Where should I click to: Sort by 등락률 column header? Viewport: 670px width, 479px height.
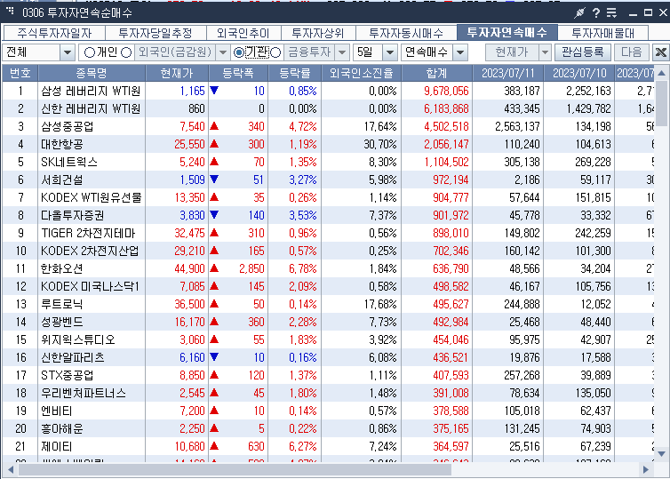pyautogui.click(x=294, y=73)
